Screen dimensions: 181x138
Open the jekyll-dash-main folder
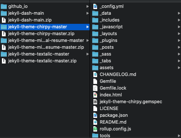(x=45, y=13)
